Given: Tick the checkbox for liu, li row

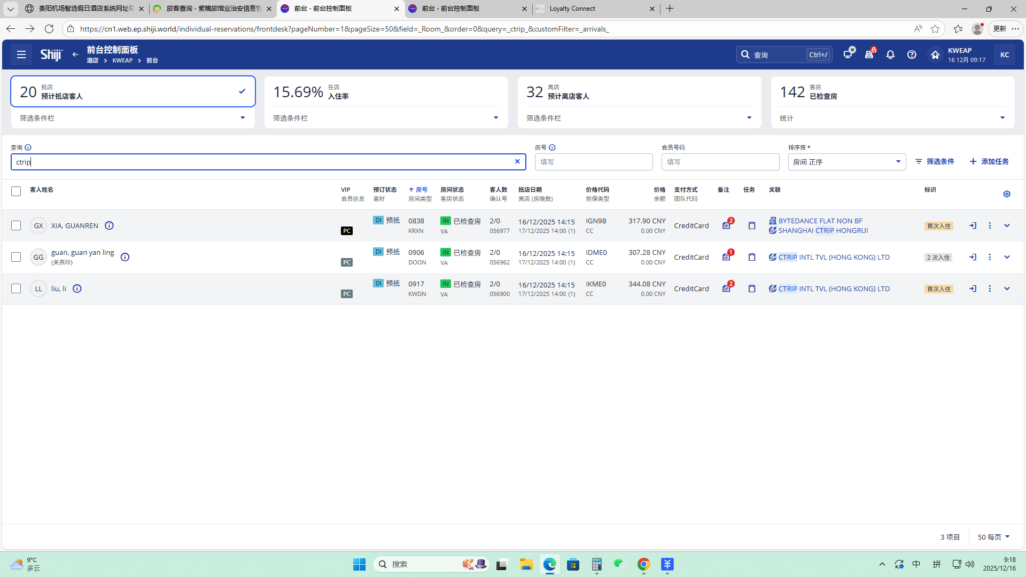Looking at the screenshot, I should click(x=16, y=288).
